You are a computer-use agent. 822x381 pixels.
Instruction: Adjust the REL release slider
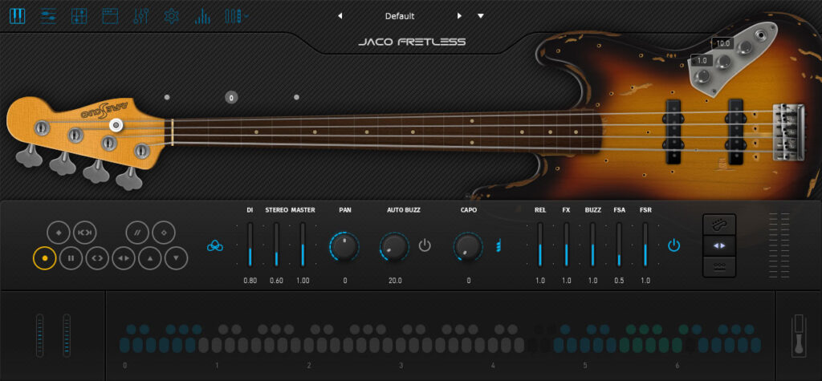(540, 245)
